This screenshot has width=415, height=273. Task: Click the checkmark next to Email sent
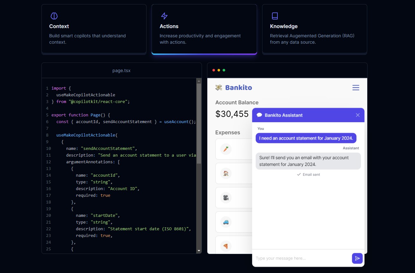click(x=299, y=174)
